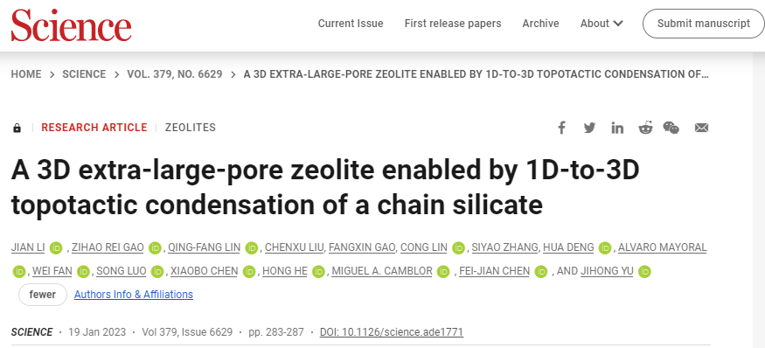Go to First release papers

[453, 24]
